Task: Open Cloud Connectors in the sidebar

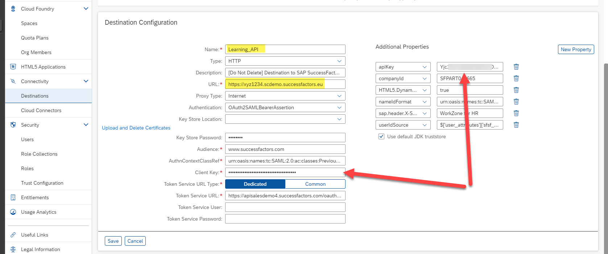Action: pyautogui.click(x=48, y=110)
